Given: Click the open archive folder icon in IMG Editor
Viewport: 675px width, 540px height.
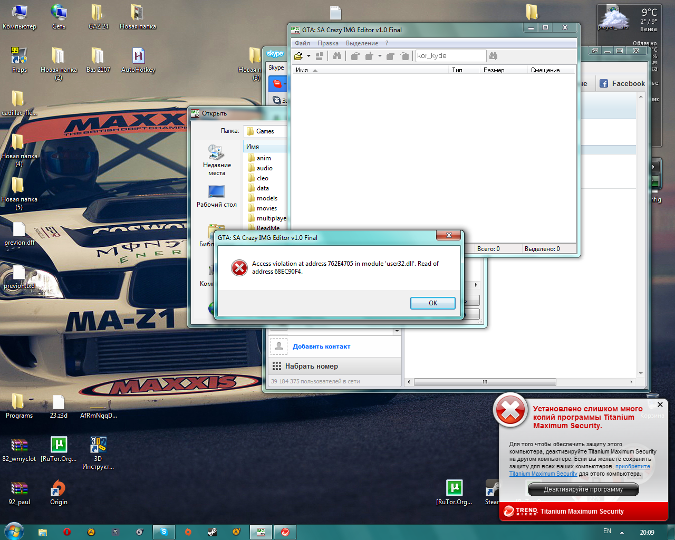Looking at the screenshot, I should click(x=298, y=56).
